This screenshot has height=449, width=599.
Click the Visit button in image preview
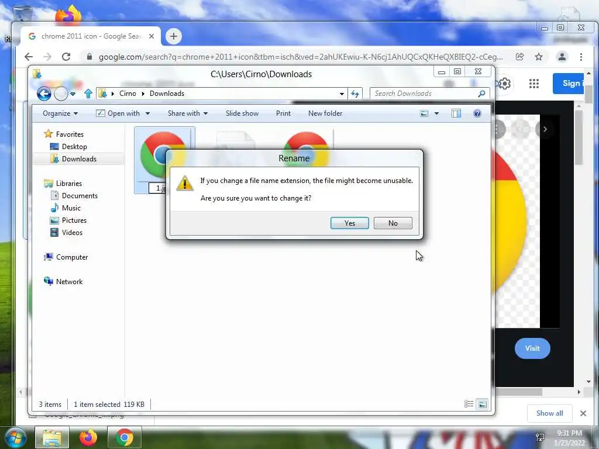(532, 348)
